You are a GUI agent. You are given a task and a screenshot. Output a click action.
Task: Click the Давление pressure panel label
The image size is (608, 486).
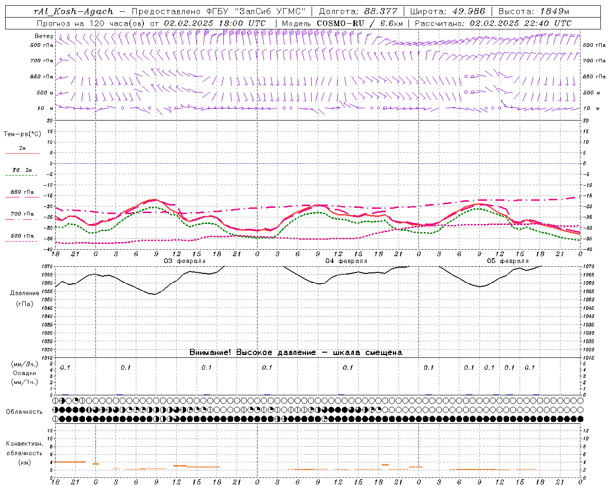[x=25, y=293]
